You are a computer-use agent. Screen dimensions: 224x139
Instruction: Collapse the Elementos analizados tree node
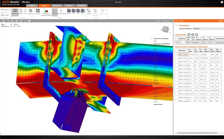pos(151,38)
